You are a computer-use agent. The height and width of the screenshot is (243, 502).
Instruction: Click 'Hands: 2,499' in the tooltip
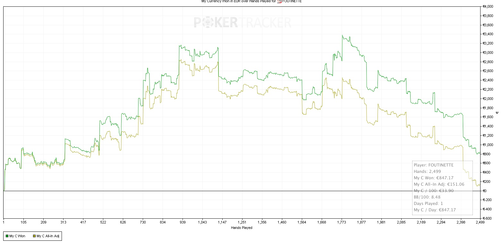pyautogui.click(x=427, y=172)
